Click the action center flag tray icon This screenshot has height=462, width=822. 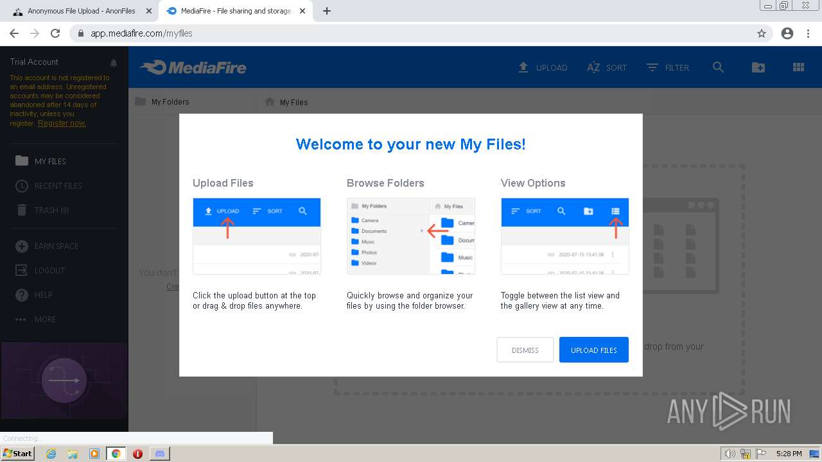pyautogui.click(x=761, y=454)
